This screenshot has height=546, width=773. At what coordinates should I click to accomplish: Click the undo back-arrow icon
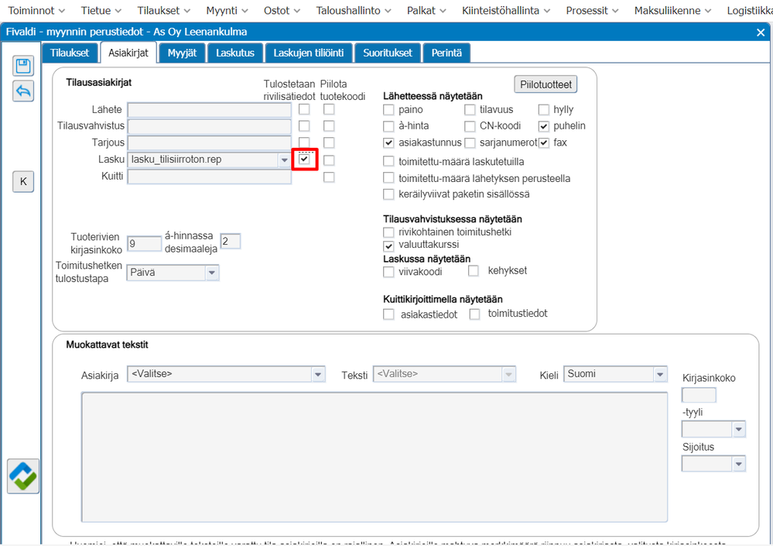coord(23,91)
